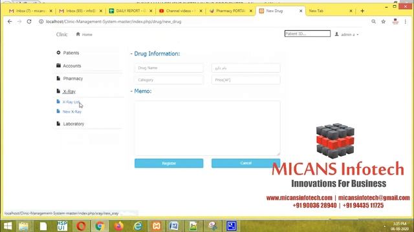Click the admin user silhouette icon
This screenshot has height=232, width=414.
336,34
